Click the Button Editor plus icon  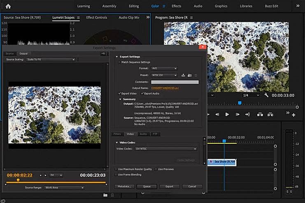tap(293, 115)
